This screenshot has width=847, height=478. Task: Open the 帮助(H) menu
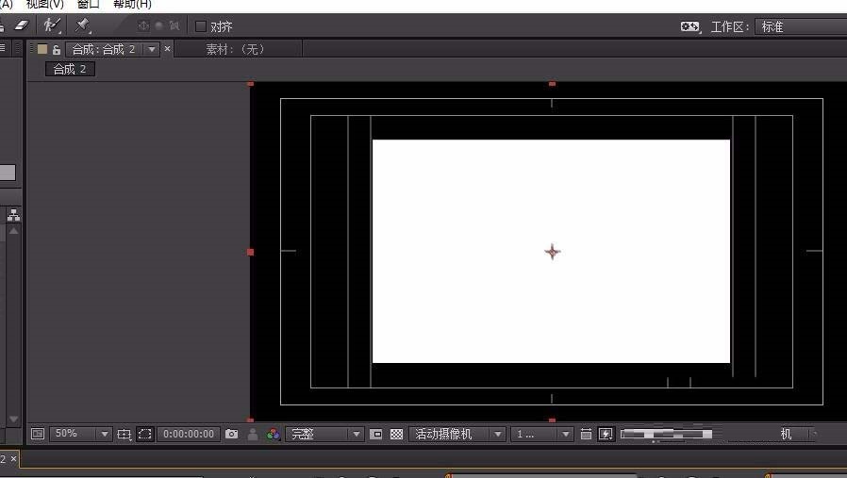(132, 5)
